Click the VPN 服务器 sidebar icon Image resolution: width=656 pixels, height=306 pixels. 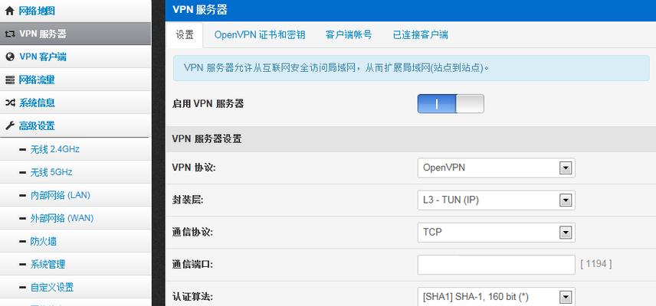(10, 34)
